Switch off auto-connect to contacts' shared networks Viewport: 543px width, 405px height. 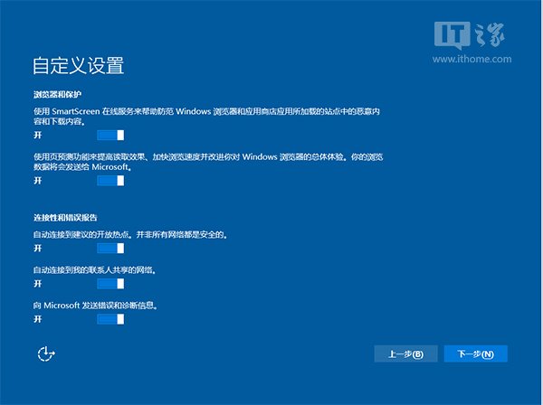[109, 283]
